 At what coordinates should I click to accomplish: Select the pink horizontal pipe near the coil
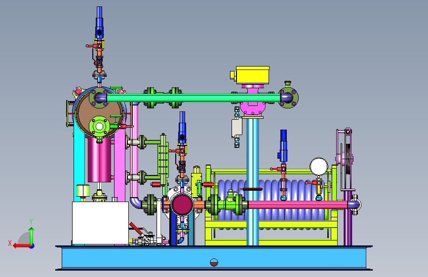pyautogui.click(x=298, y=205)
